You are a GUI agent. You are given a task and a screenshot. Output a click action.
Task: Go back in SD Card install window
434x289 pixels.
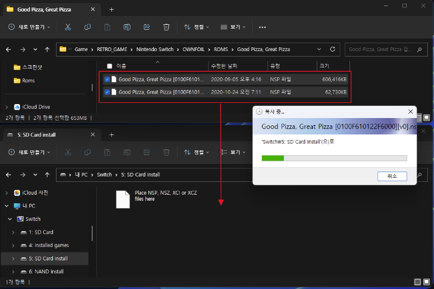9,175
